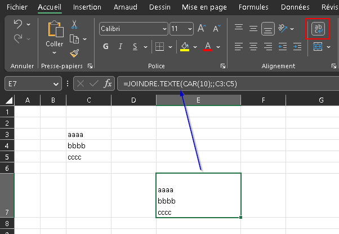Open the underline style dropdown arrow
The width and height of the screenshot is (339, 234).
coord(145,47)
